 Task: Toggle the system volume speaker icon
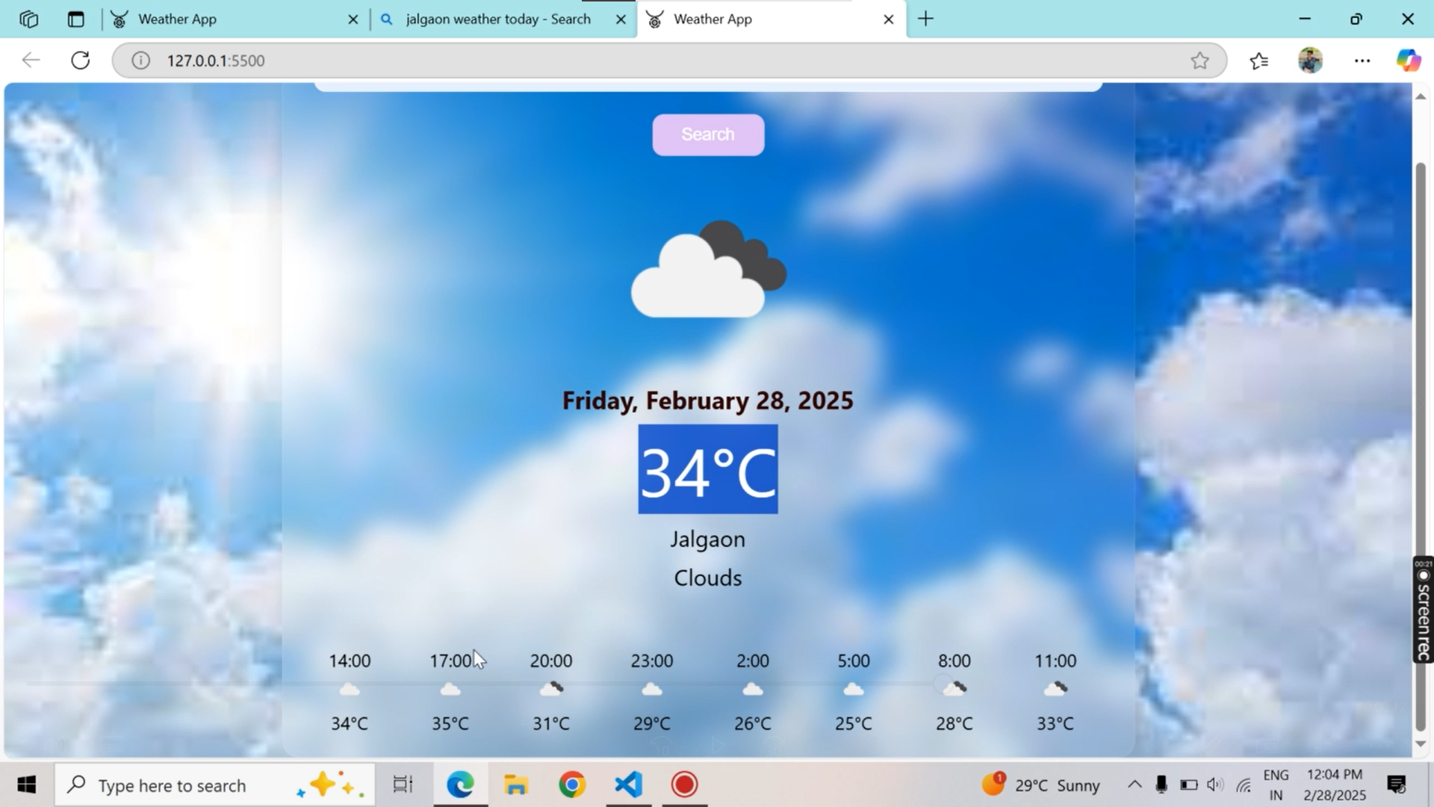(x=1214, y=785)
